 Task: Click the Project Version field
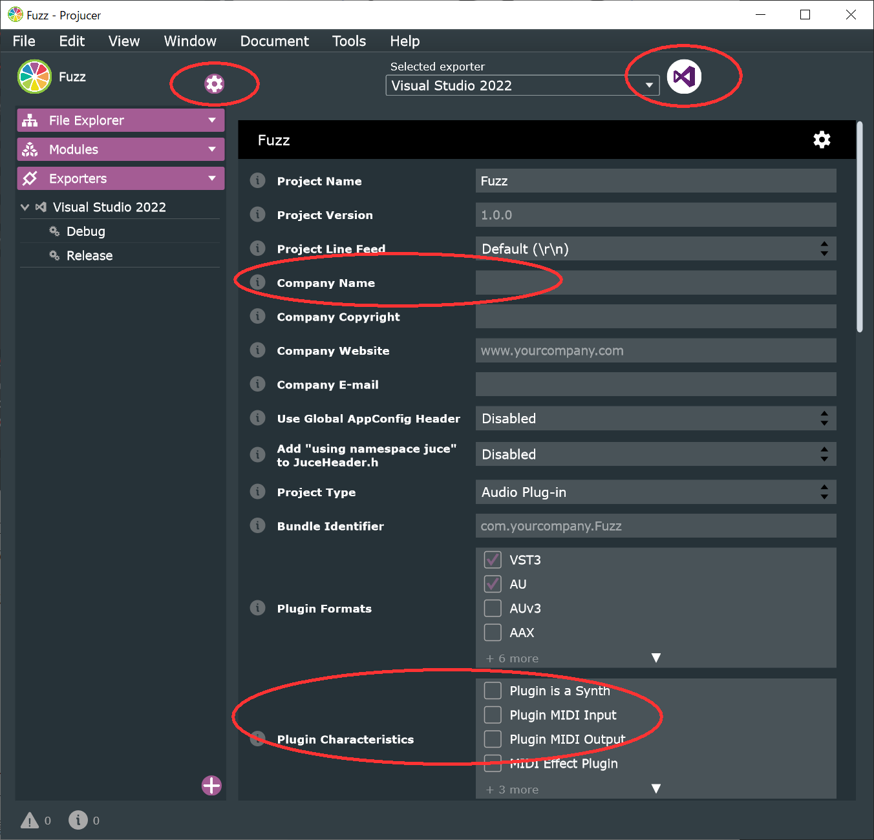(x=656, y=215)
